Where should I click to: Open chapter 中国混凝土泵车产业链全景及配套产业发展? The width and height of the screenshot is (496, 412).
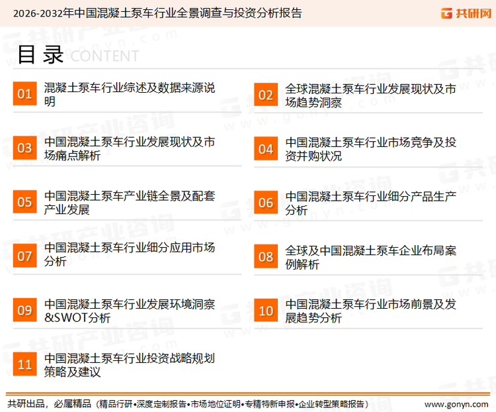(x=130, y=203)
